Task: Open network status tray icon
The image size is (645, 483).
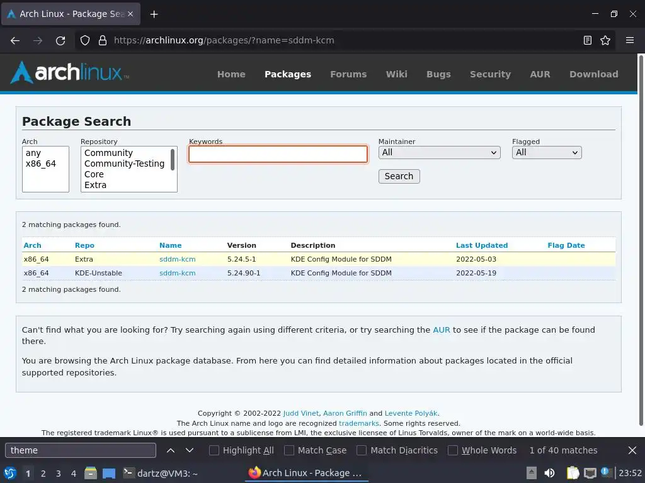Action: coord(590,474)
